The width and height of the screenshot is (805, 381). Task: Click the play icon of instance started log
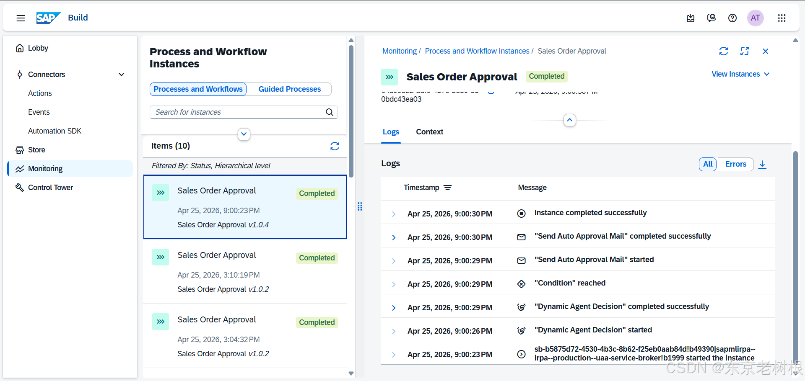[521, 354]
